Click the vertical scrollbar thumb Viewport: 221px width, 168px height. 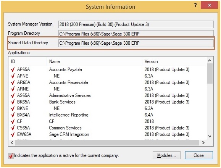coord(210,73)
